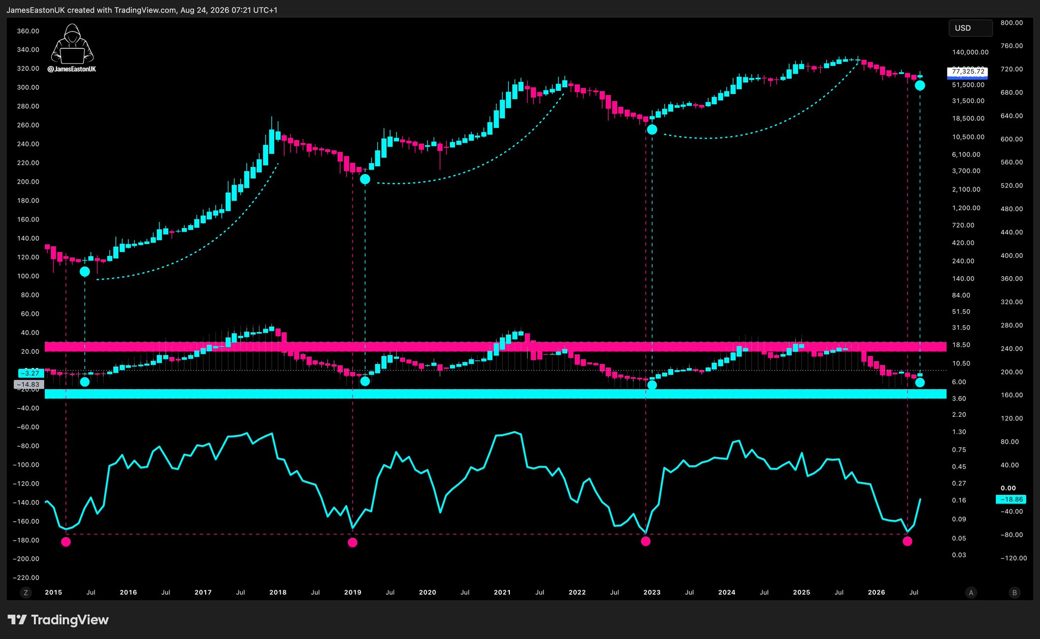Click the 800.00 scale label
This screenshot has height=639, width=1040.
[1012, 23]
